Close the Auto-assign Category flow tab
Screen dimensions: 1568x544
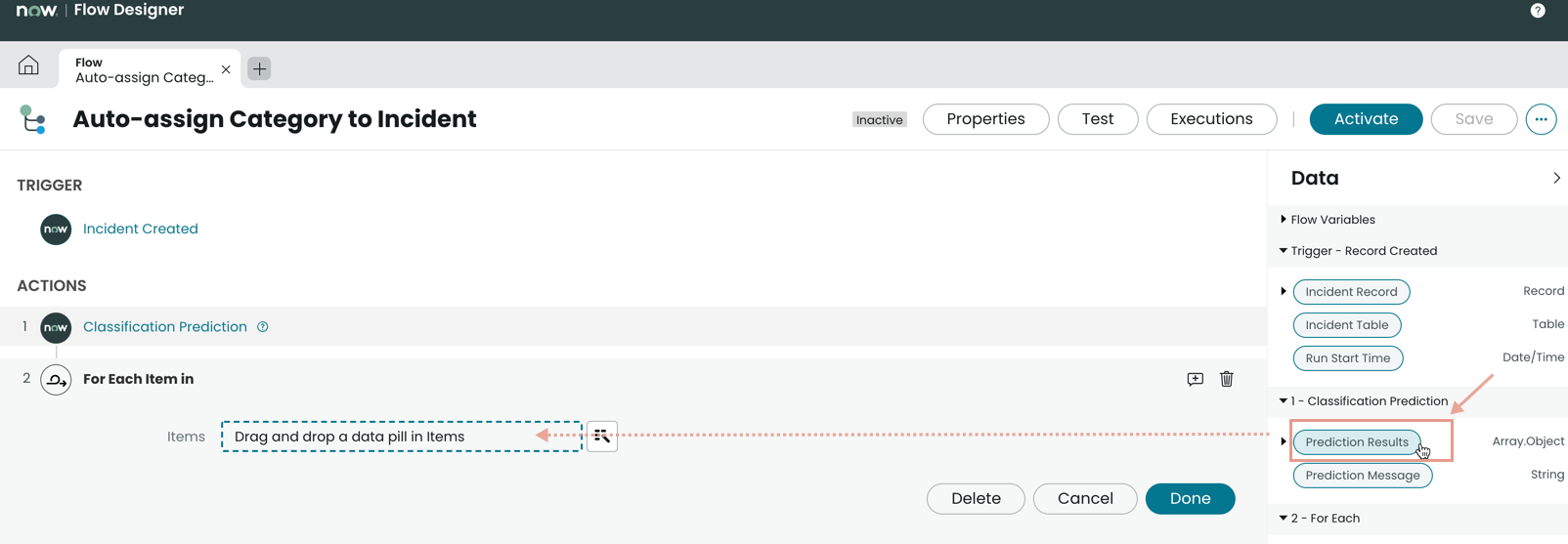[226, 69]
